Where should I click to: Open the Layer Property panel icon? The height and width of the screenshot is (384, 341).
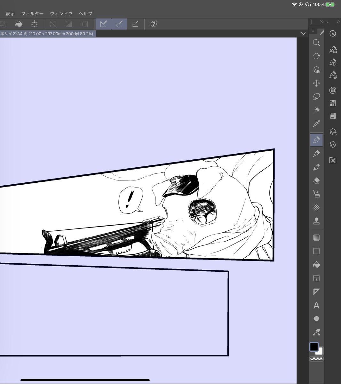333,132
